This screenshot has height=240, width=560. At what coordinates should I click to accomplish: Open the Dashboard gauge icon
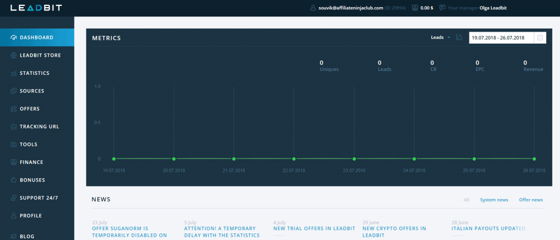pos(14,38)
